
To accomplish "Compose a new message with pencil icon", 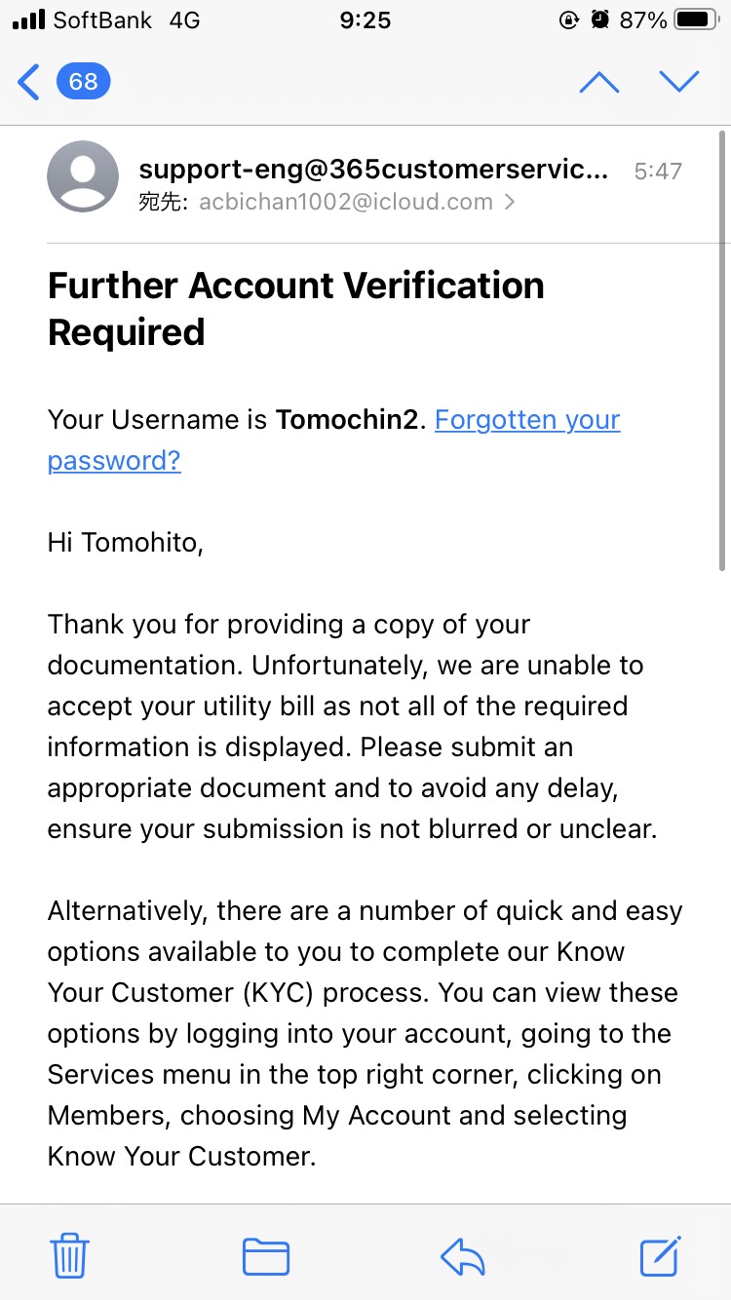I will (x=661, y=1255).
